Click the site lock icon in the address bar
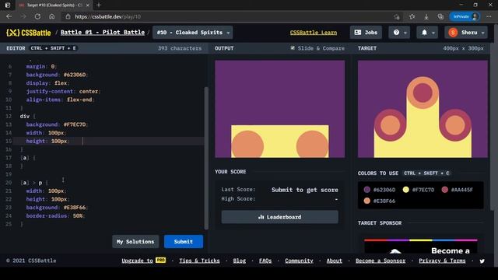The height and width of the screenshot is (280, 498). [68, 16]
